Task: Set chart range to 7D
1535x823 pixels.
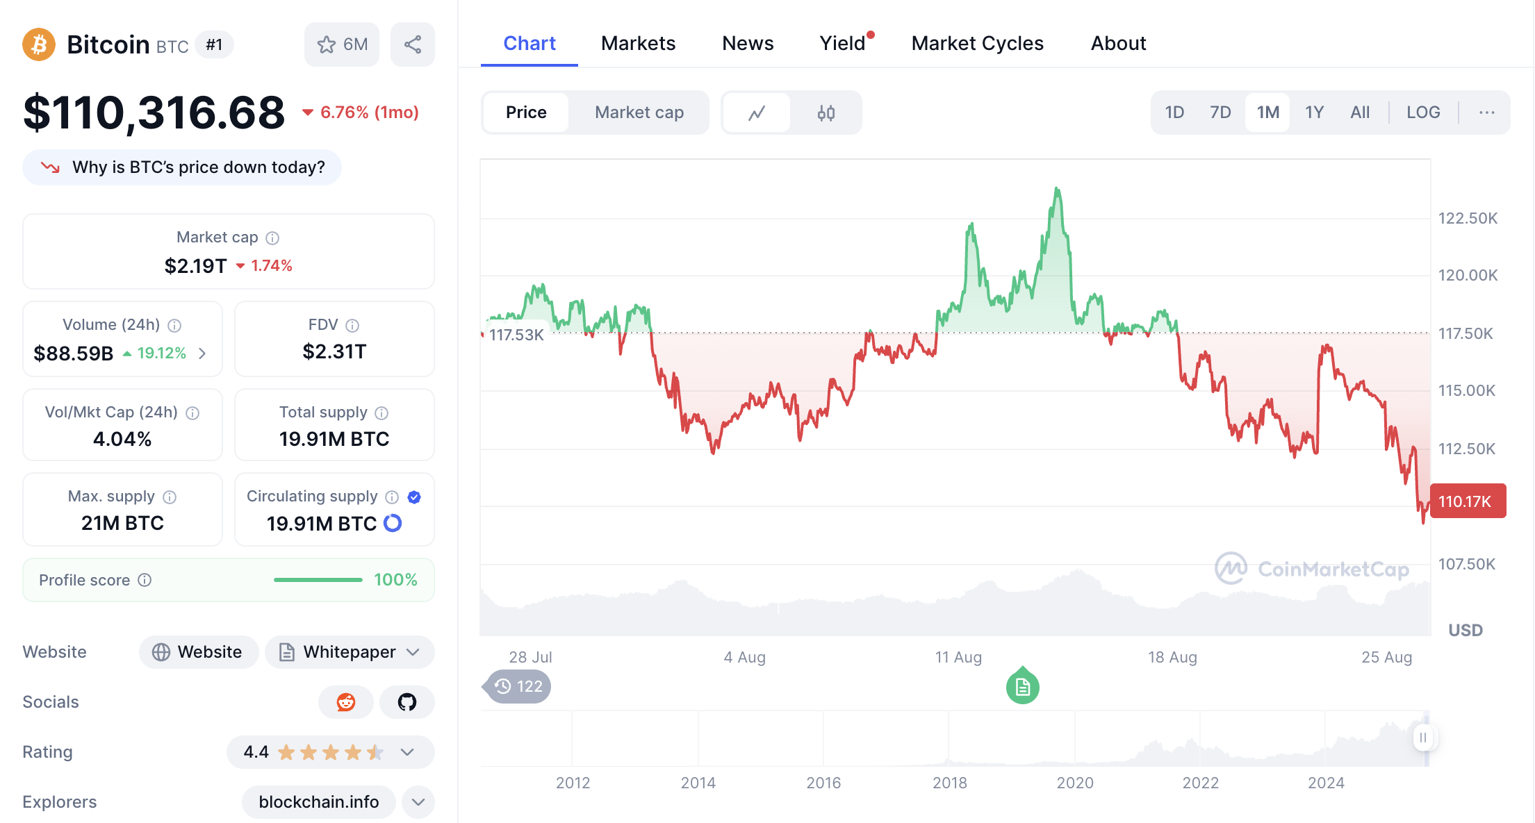Action: (1220, 113)
